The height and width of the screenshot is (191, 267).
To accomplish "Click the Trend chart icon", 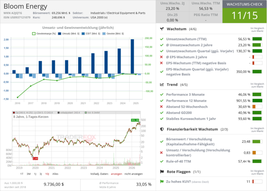I will (x=162, y=84).
